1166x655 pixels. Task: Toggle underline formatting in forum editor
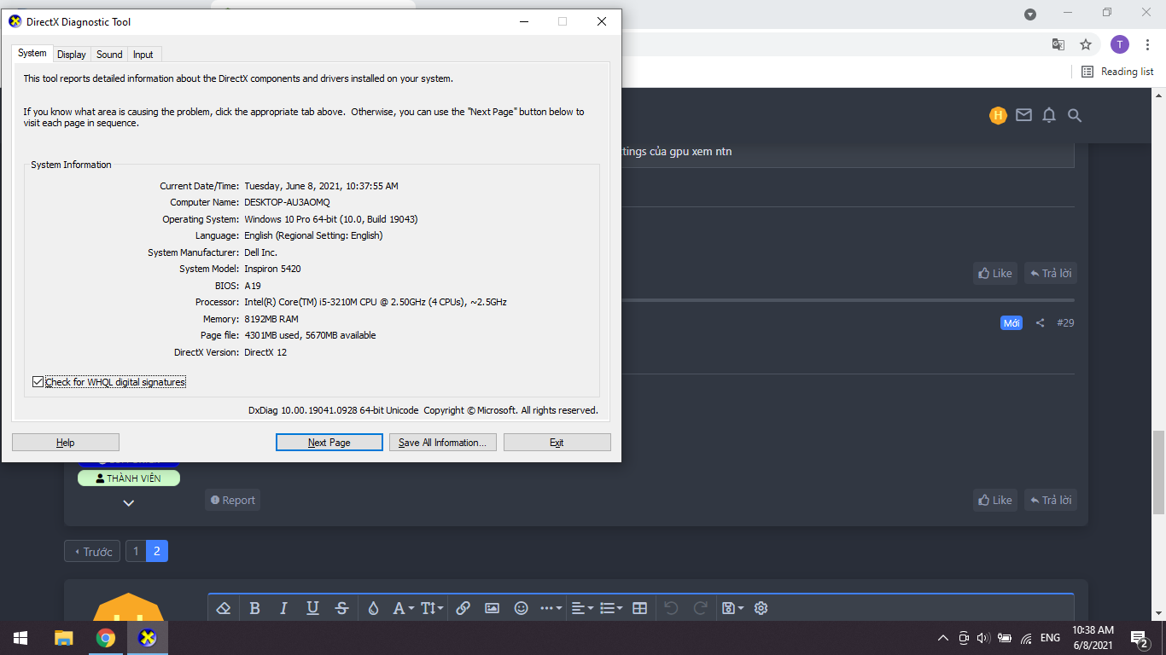coord(312,608)
